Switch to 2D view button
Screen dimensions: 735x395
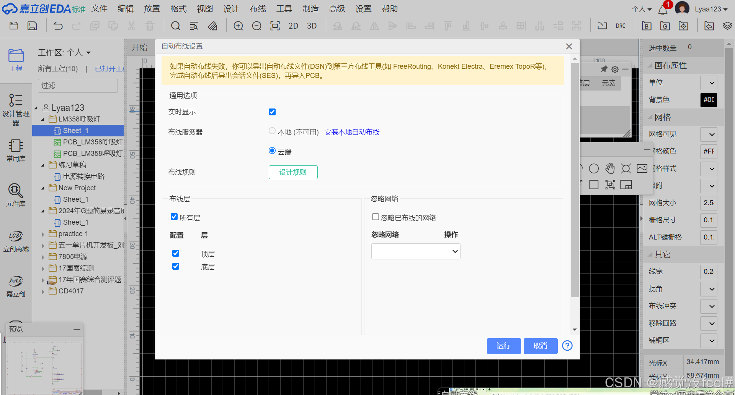tap(293, 26)
